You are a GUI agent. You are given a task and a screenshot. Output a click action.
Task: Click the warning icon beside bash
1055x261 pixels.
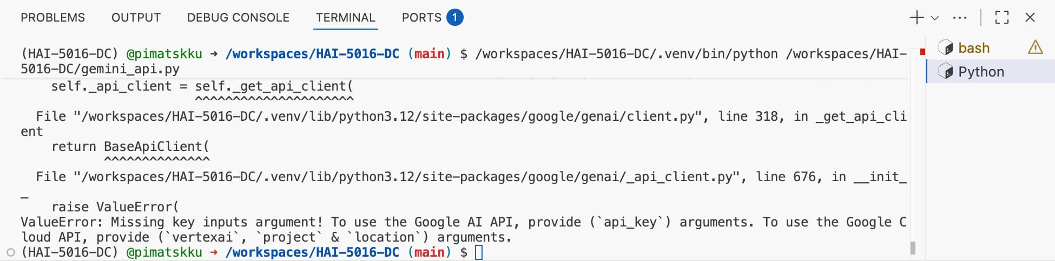pyautogui.click(x=1035, y=47)
